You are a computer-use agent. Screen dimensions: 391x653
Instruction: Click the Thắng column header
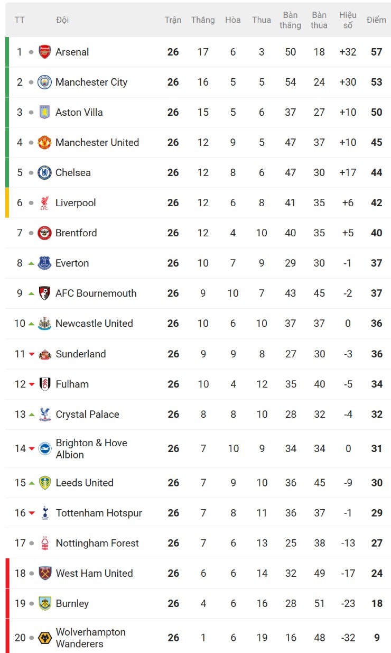point(203,20)
